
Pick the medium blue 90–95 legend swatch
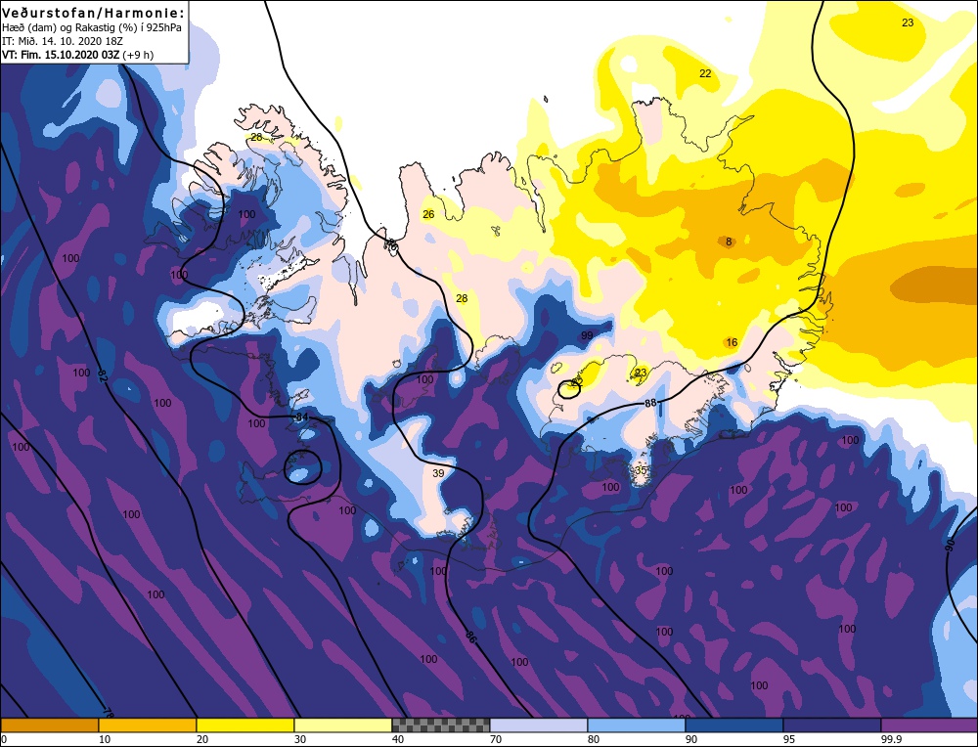[734, 725]
